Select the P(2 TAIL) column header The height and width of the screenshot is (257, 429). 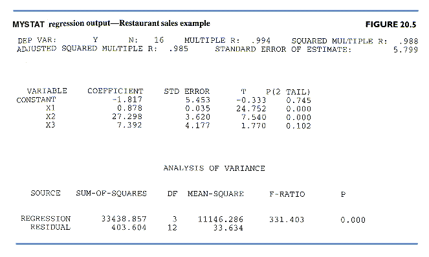click(x=288, y=92)
